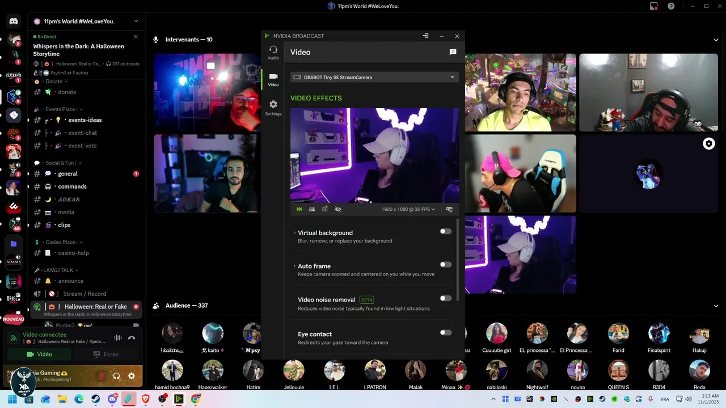Click the Vidéo camera button
Viewport: 726px width, 408px height.
39,354
